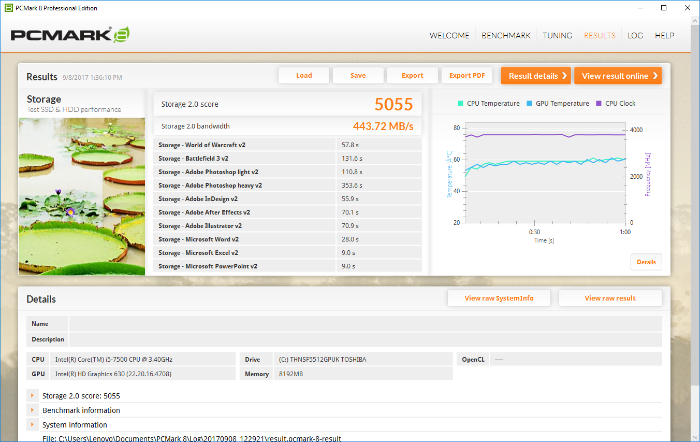The image size is (700, 442).
Task: Click the chart Details button
Action: (646, 262)
